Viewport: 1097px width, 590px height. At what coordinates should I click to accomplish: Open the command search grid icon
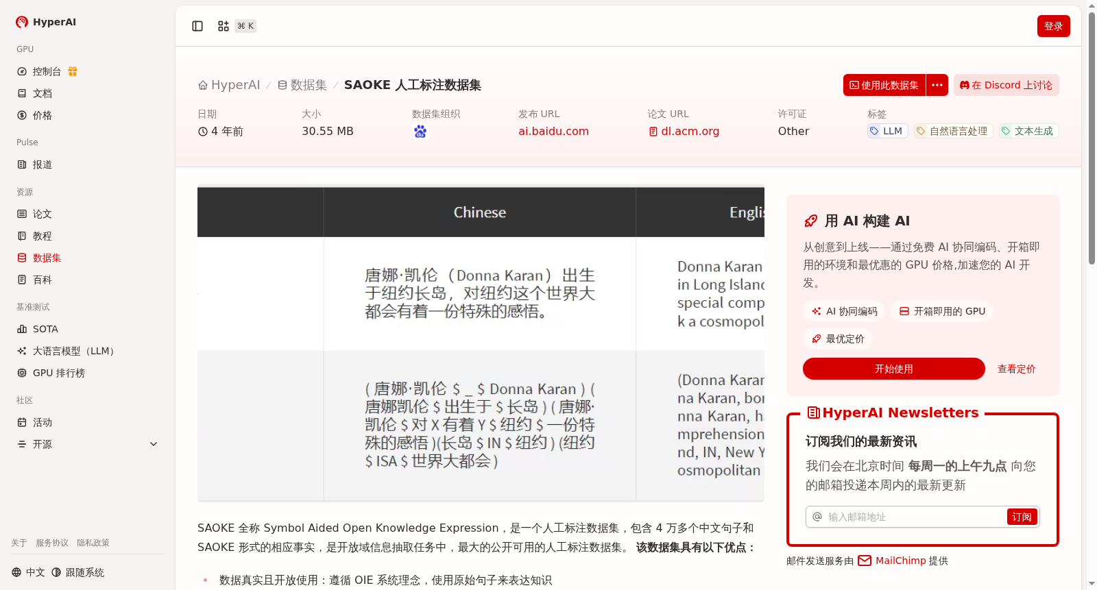pyautogui.click(x=224, y=26)
